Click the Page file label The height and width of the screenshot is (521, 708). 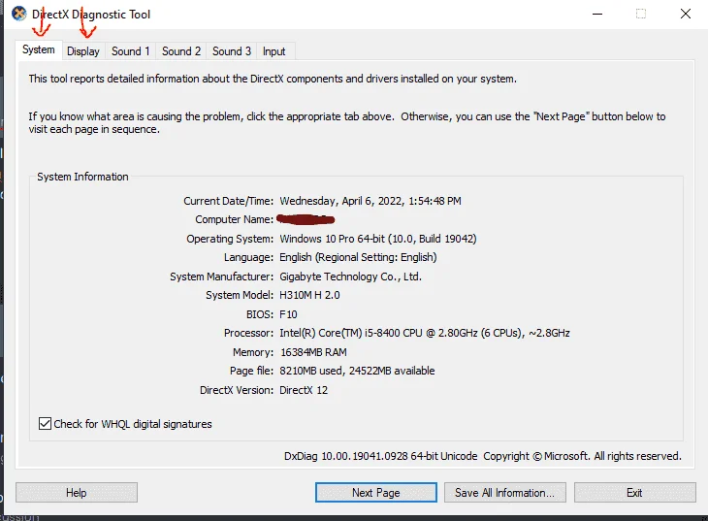pos(251,371)
